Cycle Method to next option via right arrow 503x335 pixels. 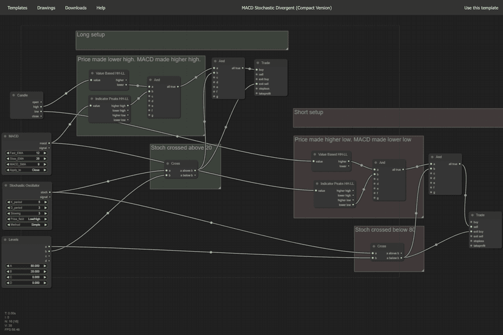pos(46,225)
